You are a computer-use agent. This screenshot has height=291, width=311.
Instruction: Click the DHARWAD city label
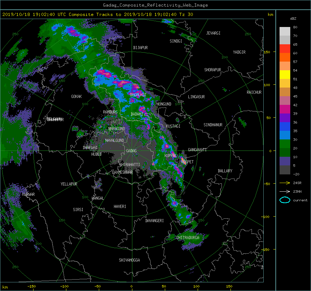click(x=90, y=148)
